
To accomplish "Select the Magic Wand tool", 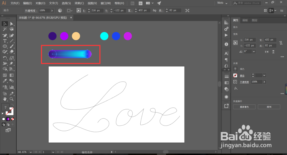I will click(x=5, y=29).
